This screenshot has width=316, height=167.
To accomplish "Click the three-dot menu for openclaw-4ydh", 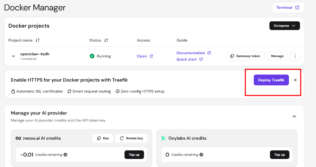I will click(295, 56).
